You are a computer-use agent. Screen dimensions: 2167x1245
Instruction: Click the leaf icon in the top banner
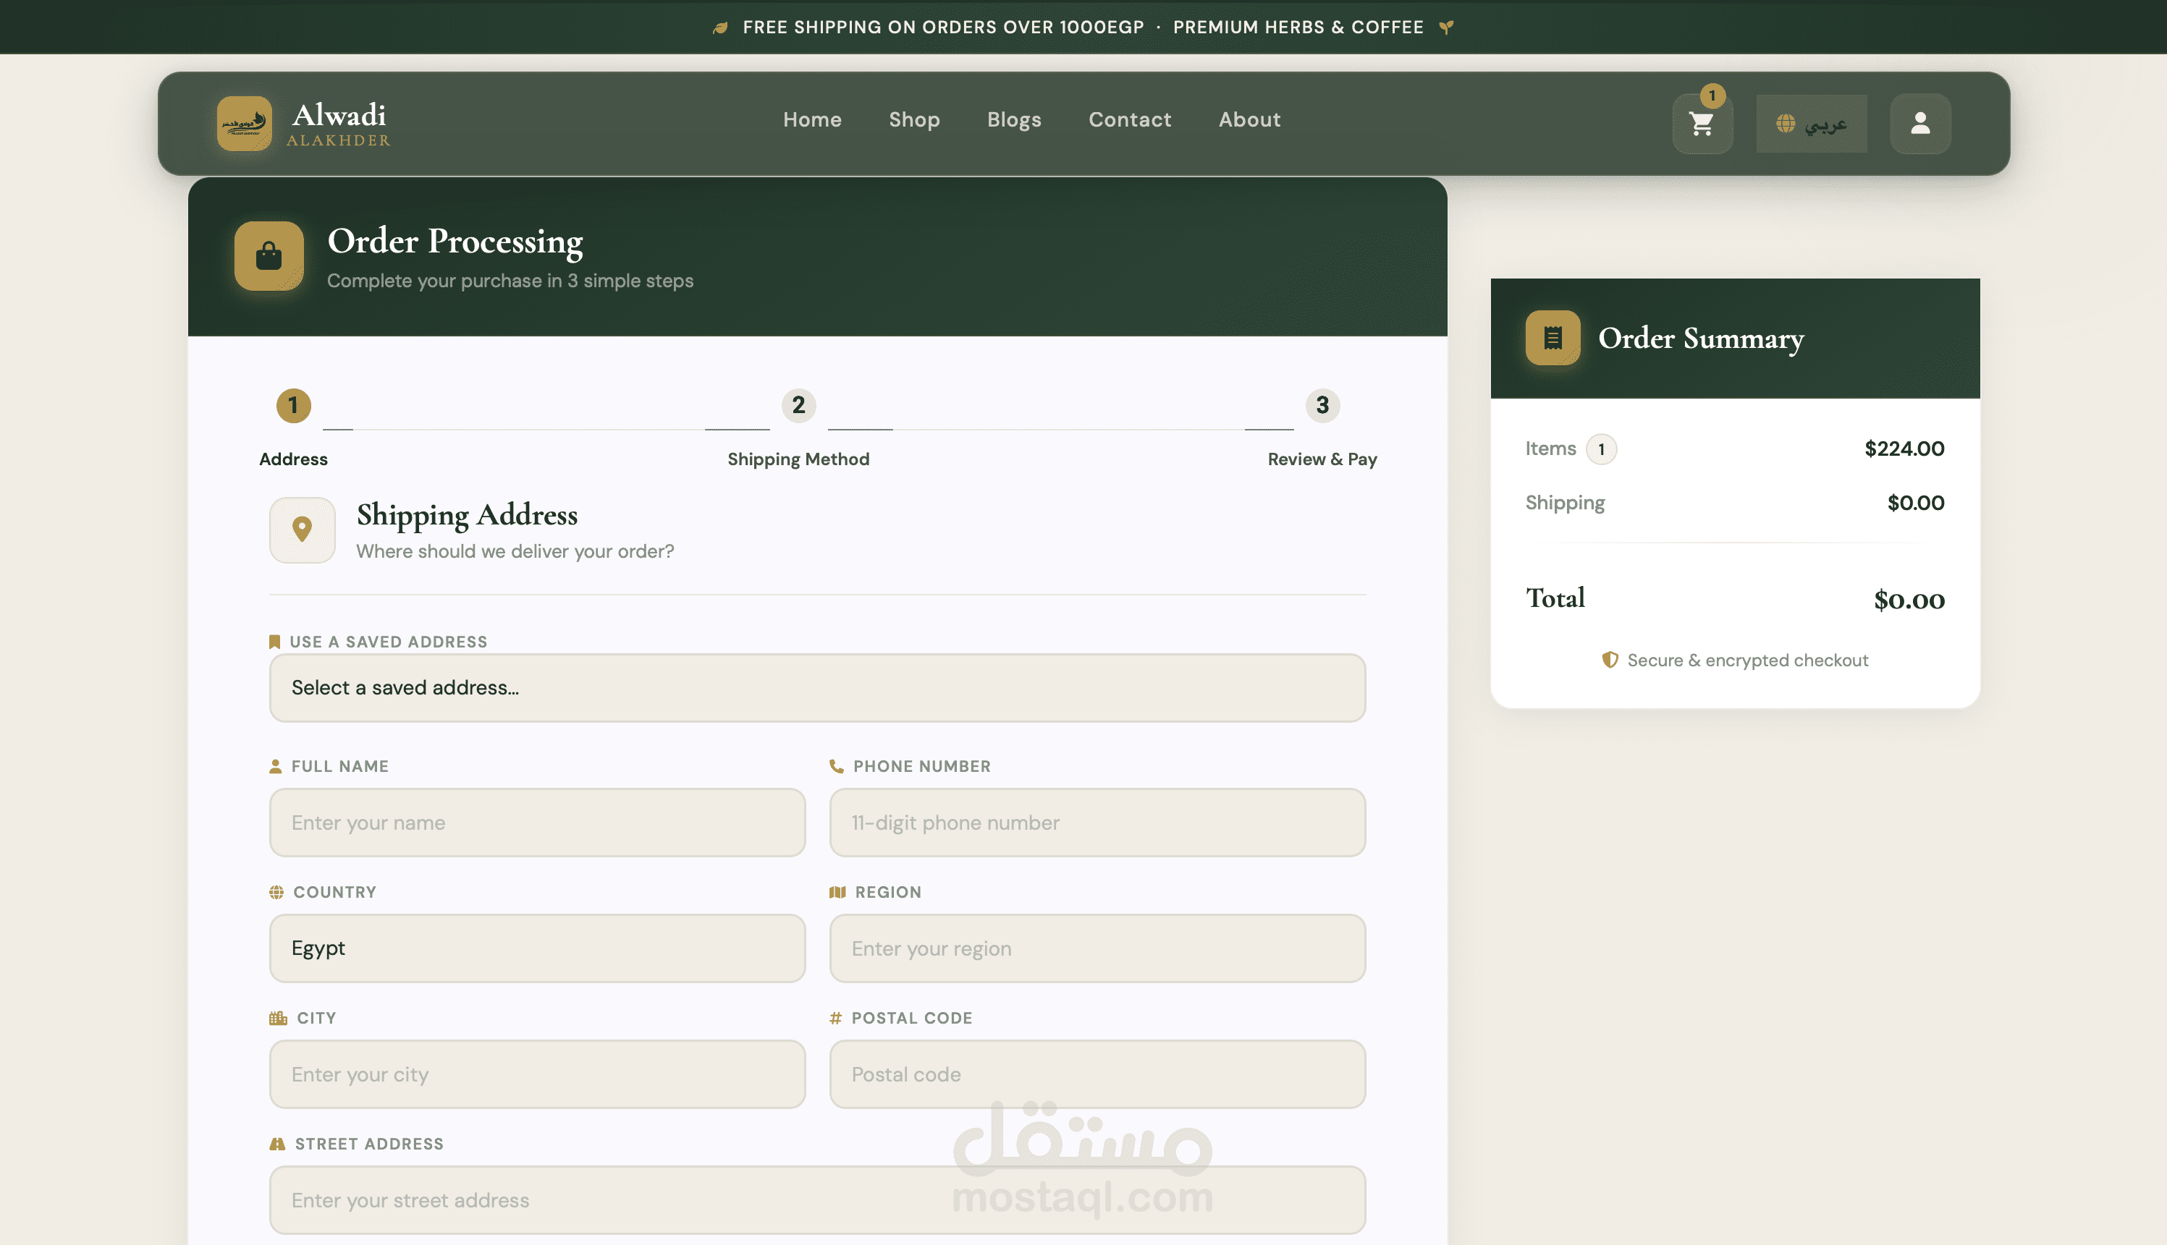coord(720,27)
